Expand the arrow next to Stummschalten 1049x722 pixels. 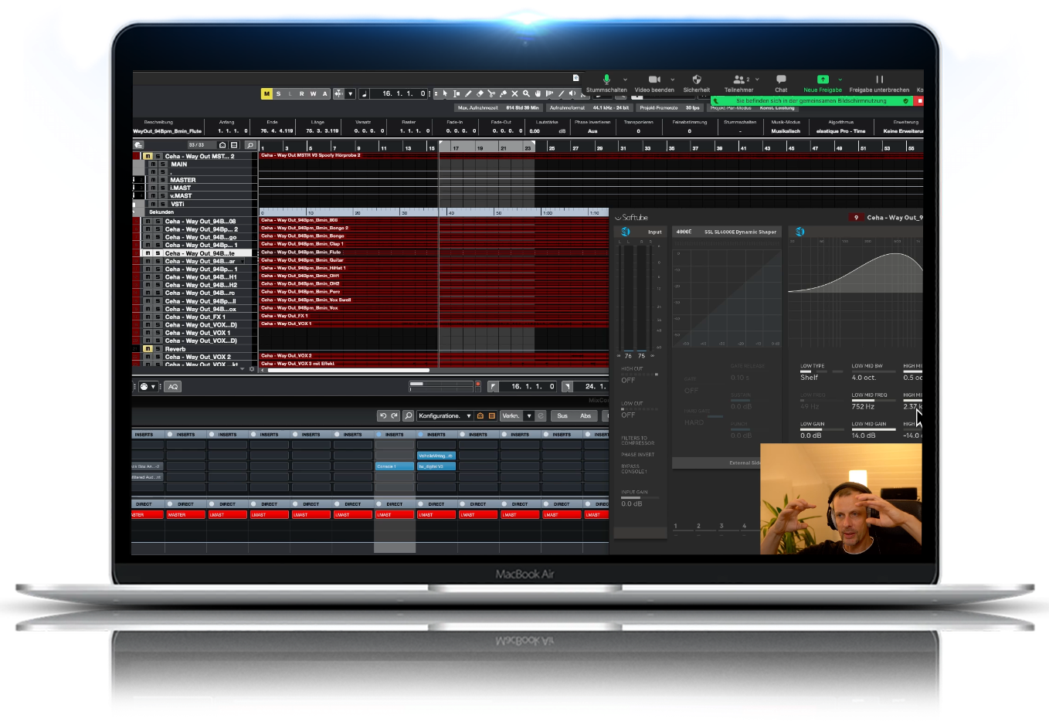point(625,80)
